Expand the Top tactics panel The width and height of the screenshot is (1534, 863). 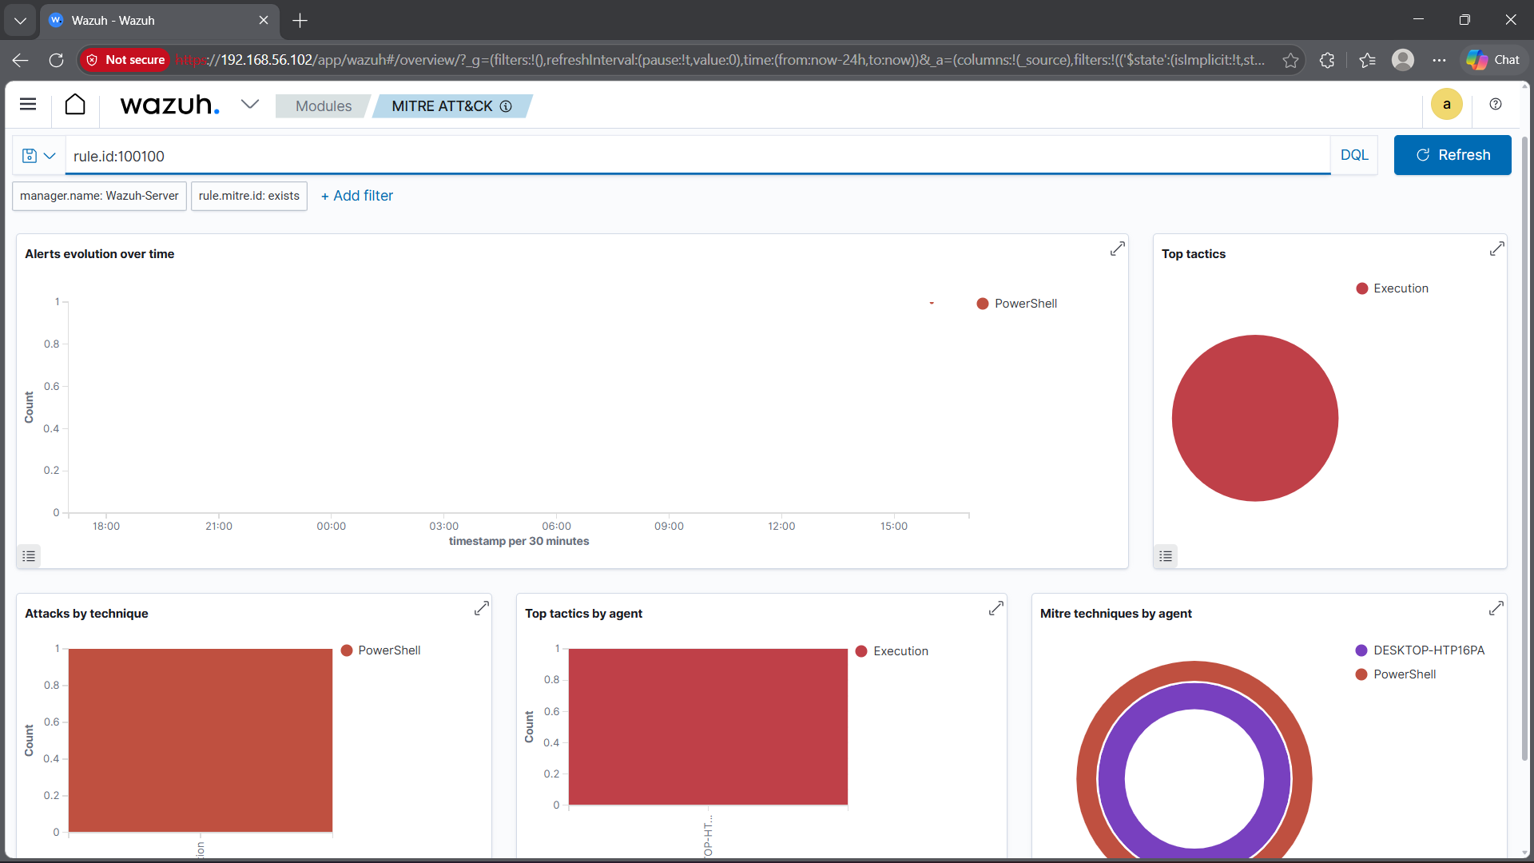(x=1496, y=249)
